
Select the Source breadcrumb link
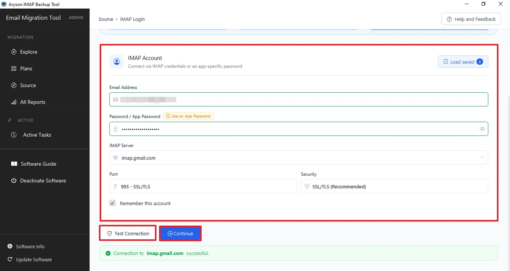[x=106, y=19]
